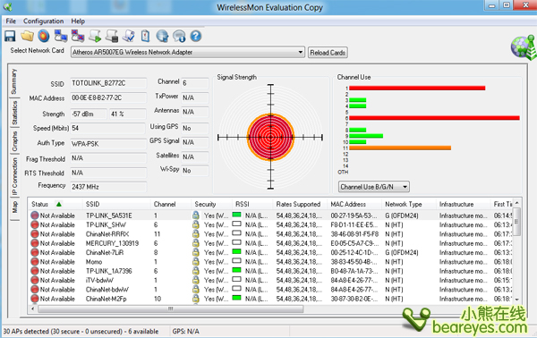Click the signal strength radar circle
Screen dimensions: 537x338
[x=270, y=137]
